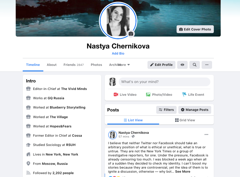Open the Hopes&Fears link
240x177 pixels.
61,126
